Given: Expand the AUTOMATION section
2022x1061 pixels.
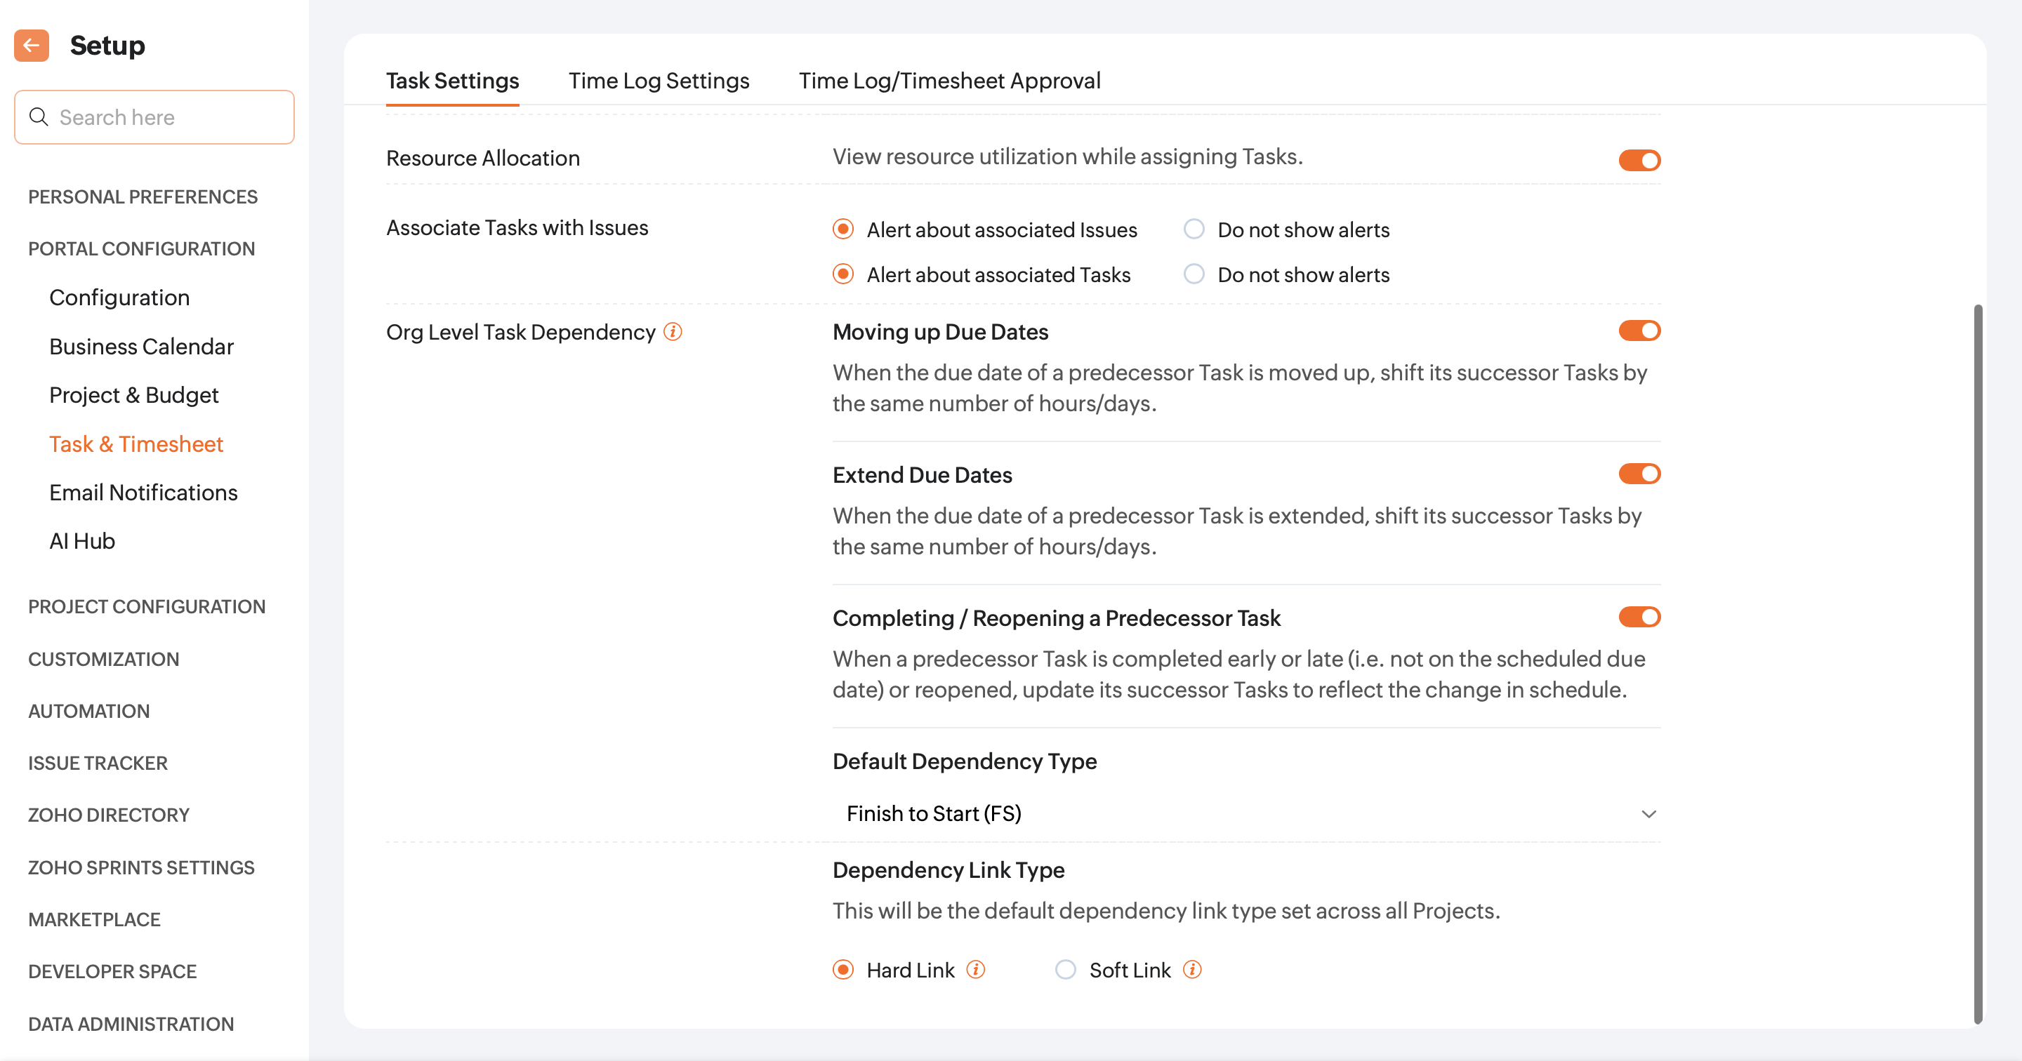Looking at the screenshot, I should (88, 711).
